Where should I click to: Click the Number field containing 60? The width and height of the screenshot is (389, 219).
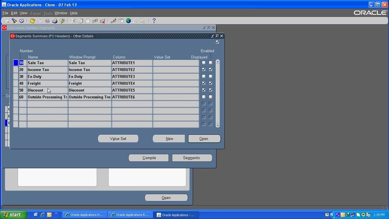(23, 97)
